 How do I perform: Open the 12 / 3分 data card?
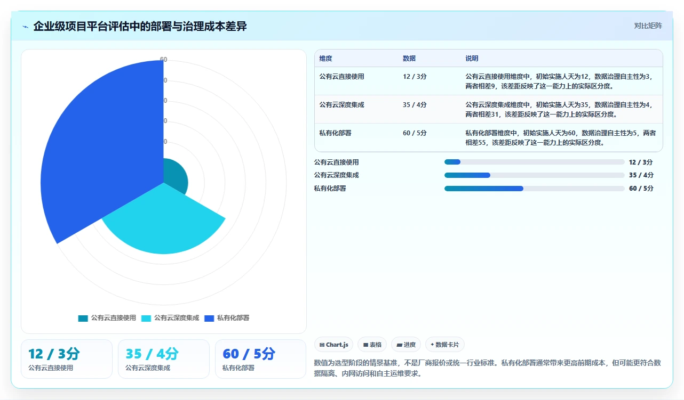67,359
